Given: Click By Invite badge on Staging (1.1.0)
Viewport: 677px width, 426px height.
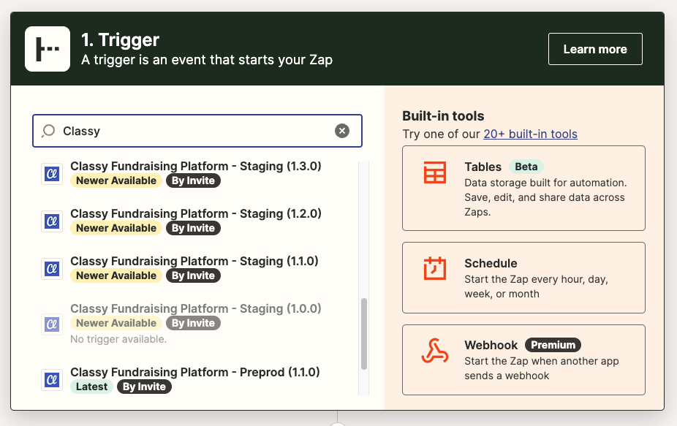Looking at the screenshot, I should [193, 275].
